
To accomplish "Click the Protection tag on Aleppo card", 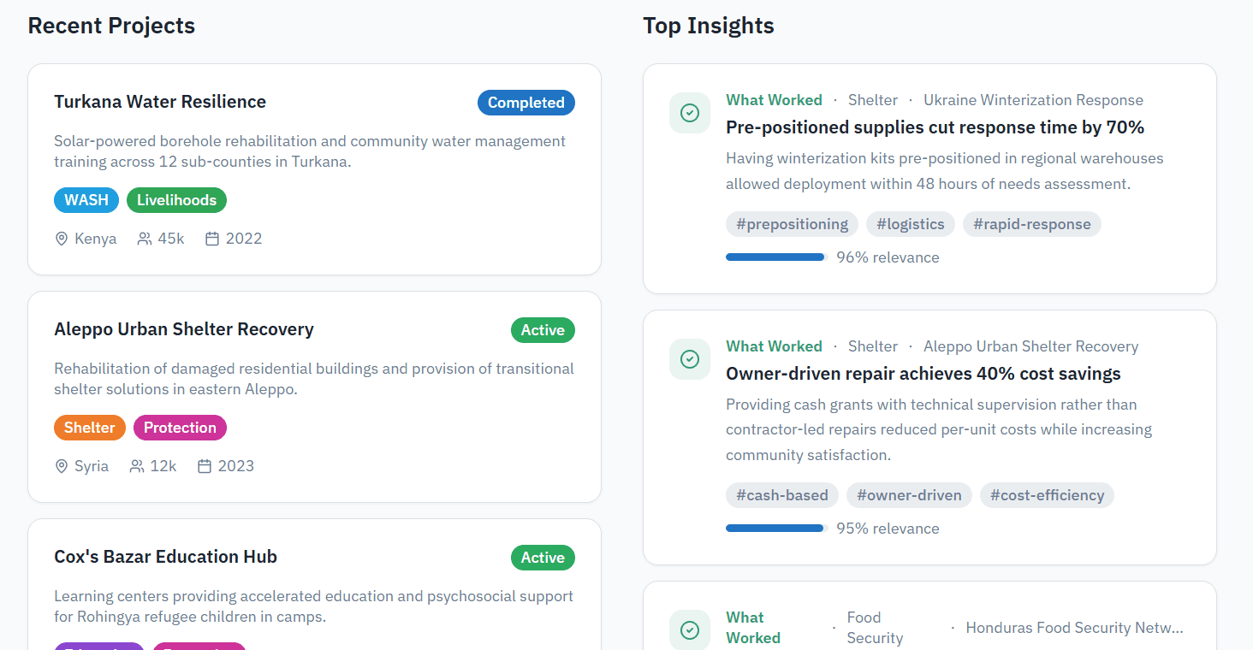I will pos(180,427).
